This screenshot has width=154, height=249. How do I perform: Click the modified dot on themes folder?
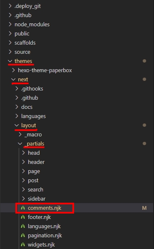click(x=144, y=61)
